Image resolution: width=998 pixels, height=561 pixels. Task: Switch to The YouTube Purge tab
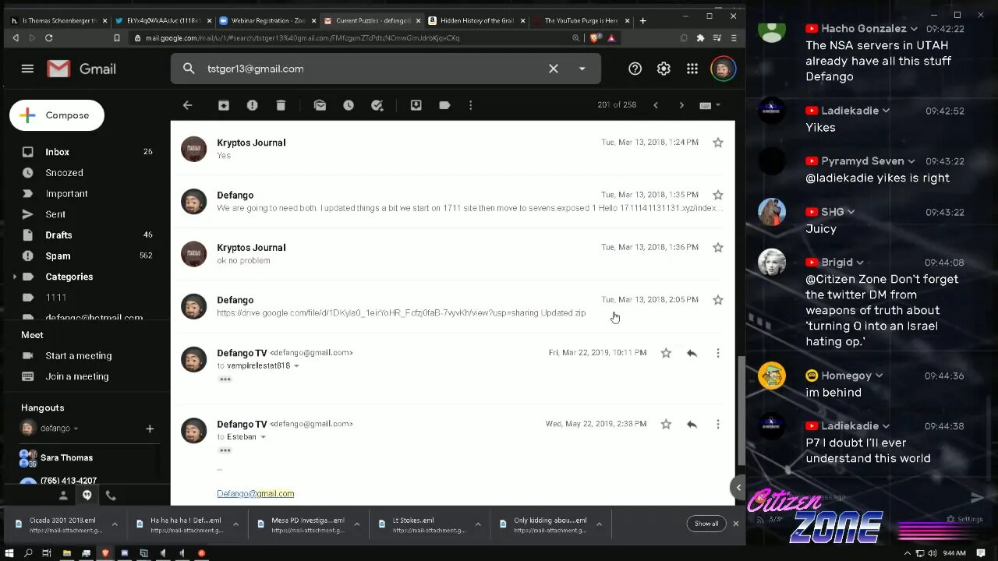581,20
